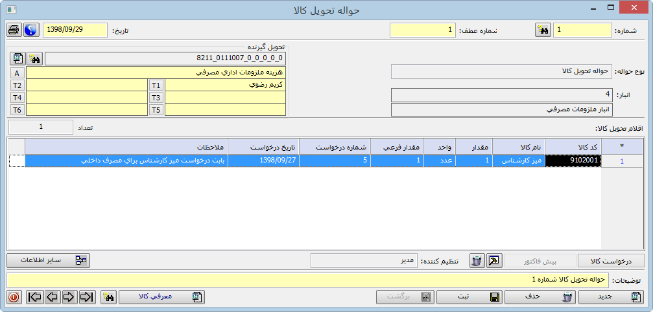The height and width of the screenshot is (312, 653).
Task: Click the edit icon beside the پیش فاکتور button
Action: [494, 261]
